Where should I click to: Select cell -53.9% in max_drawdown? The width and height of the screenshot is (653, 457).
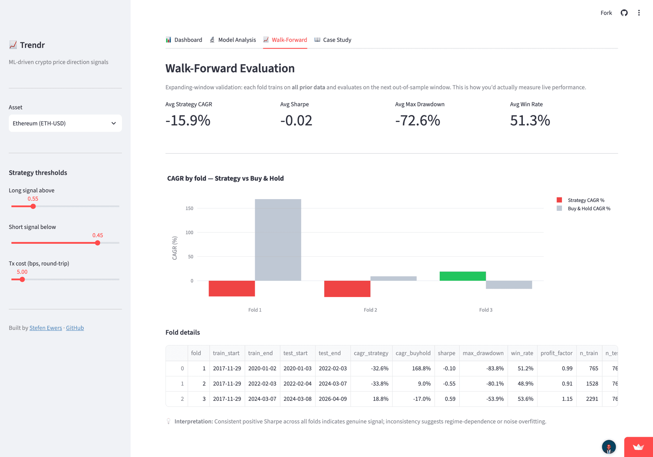[x=483, y=399]
